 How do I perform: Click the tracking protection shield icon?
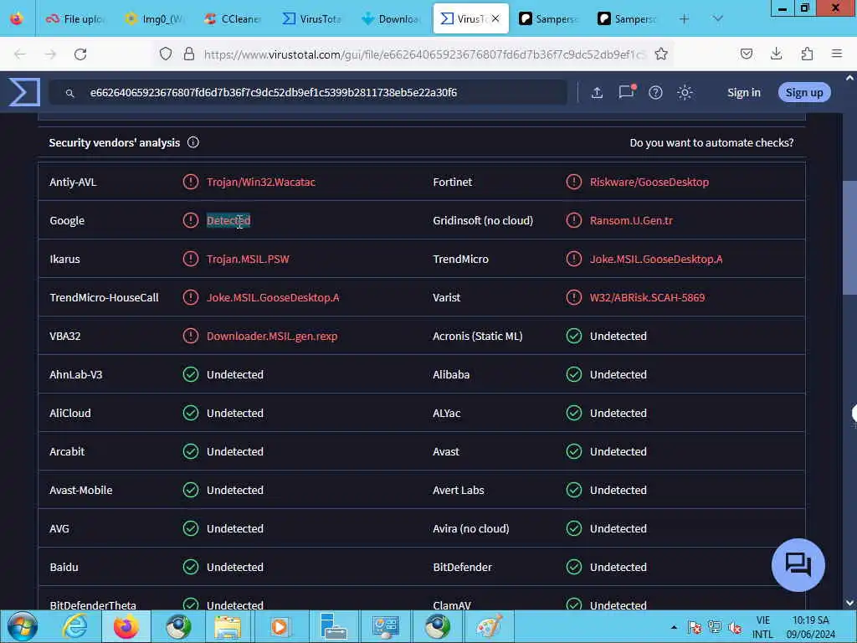coord(166,54)
